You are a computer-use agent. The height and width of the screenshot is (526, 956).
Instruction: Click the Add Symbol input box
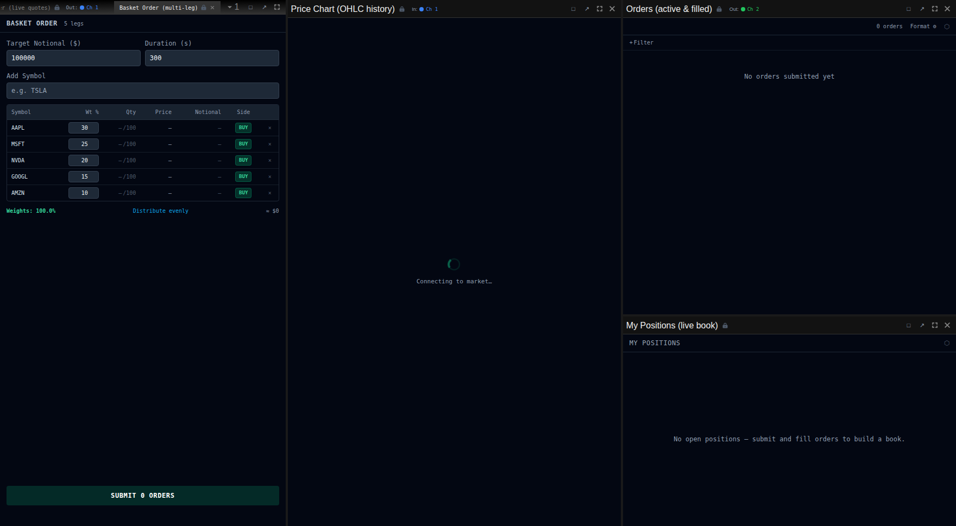tap(143, 91)
